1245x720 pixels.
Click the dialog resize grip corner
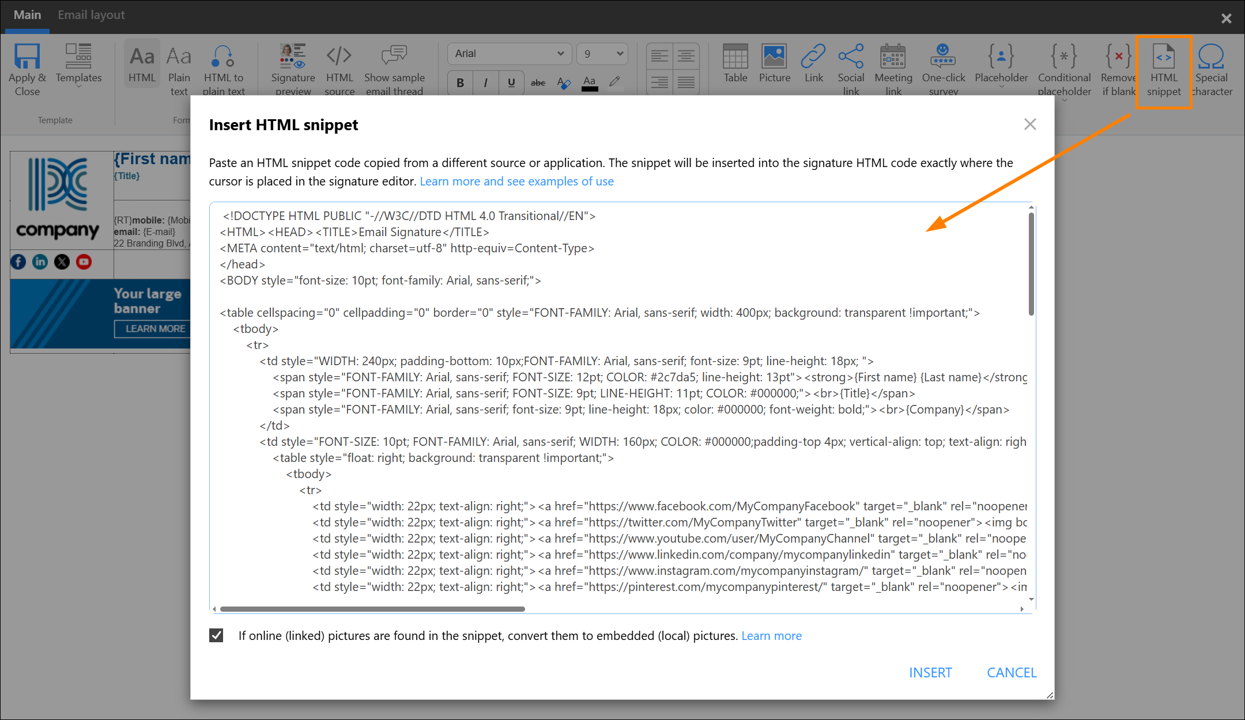tap(1050, 695)
